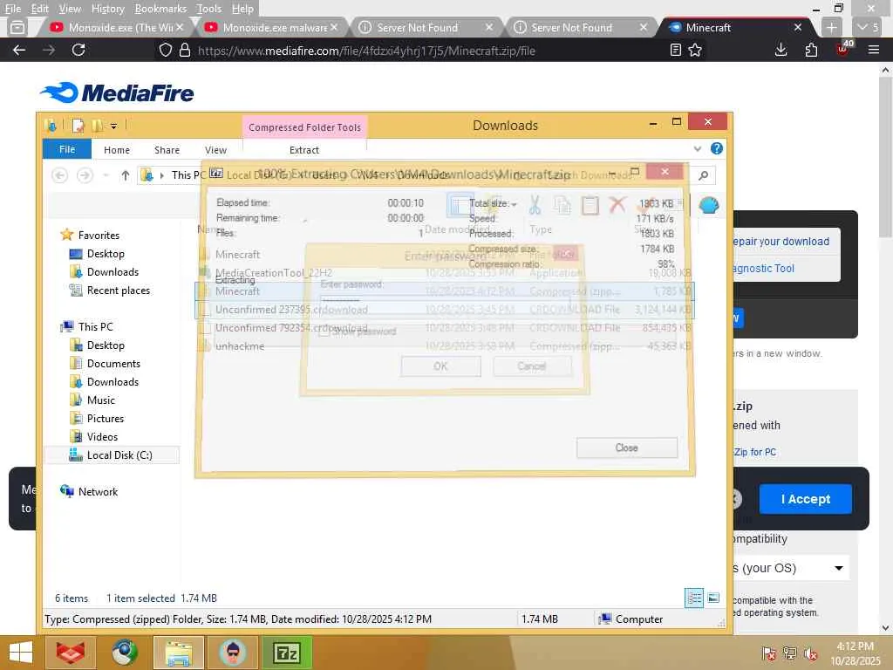The width and height of the screenshot is (893, 670).
Task: Click Close in extraction progress dialog
Action: click(x=626, y=448)
